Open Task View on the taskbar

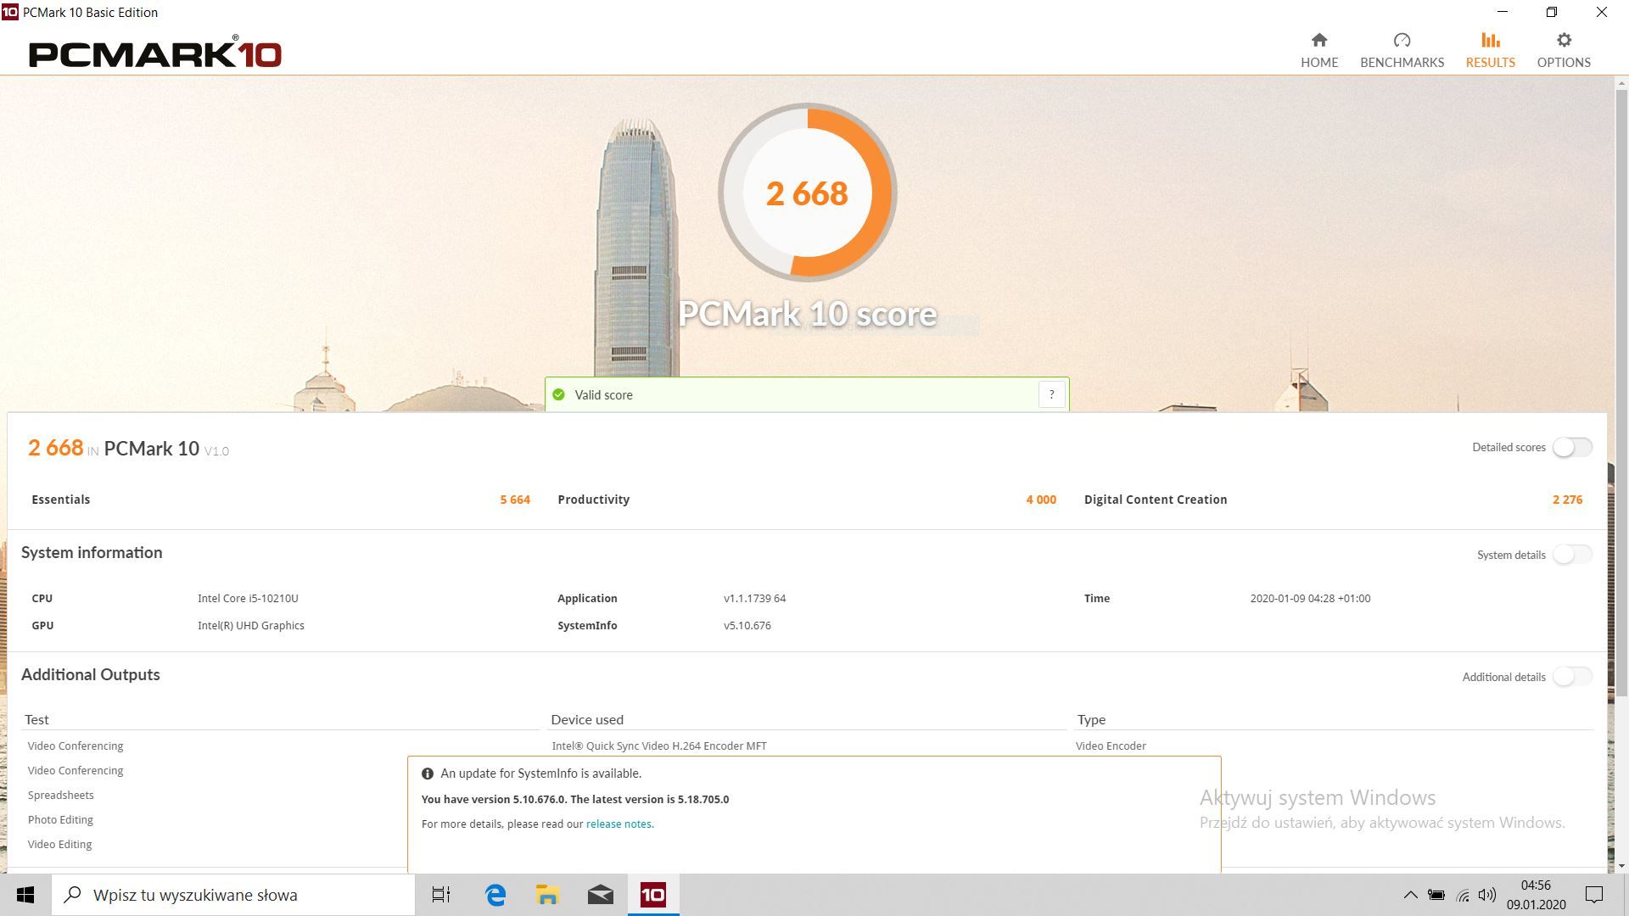441,895
